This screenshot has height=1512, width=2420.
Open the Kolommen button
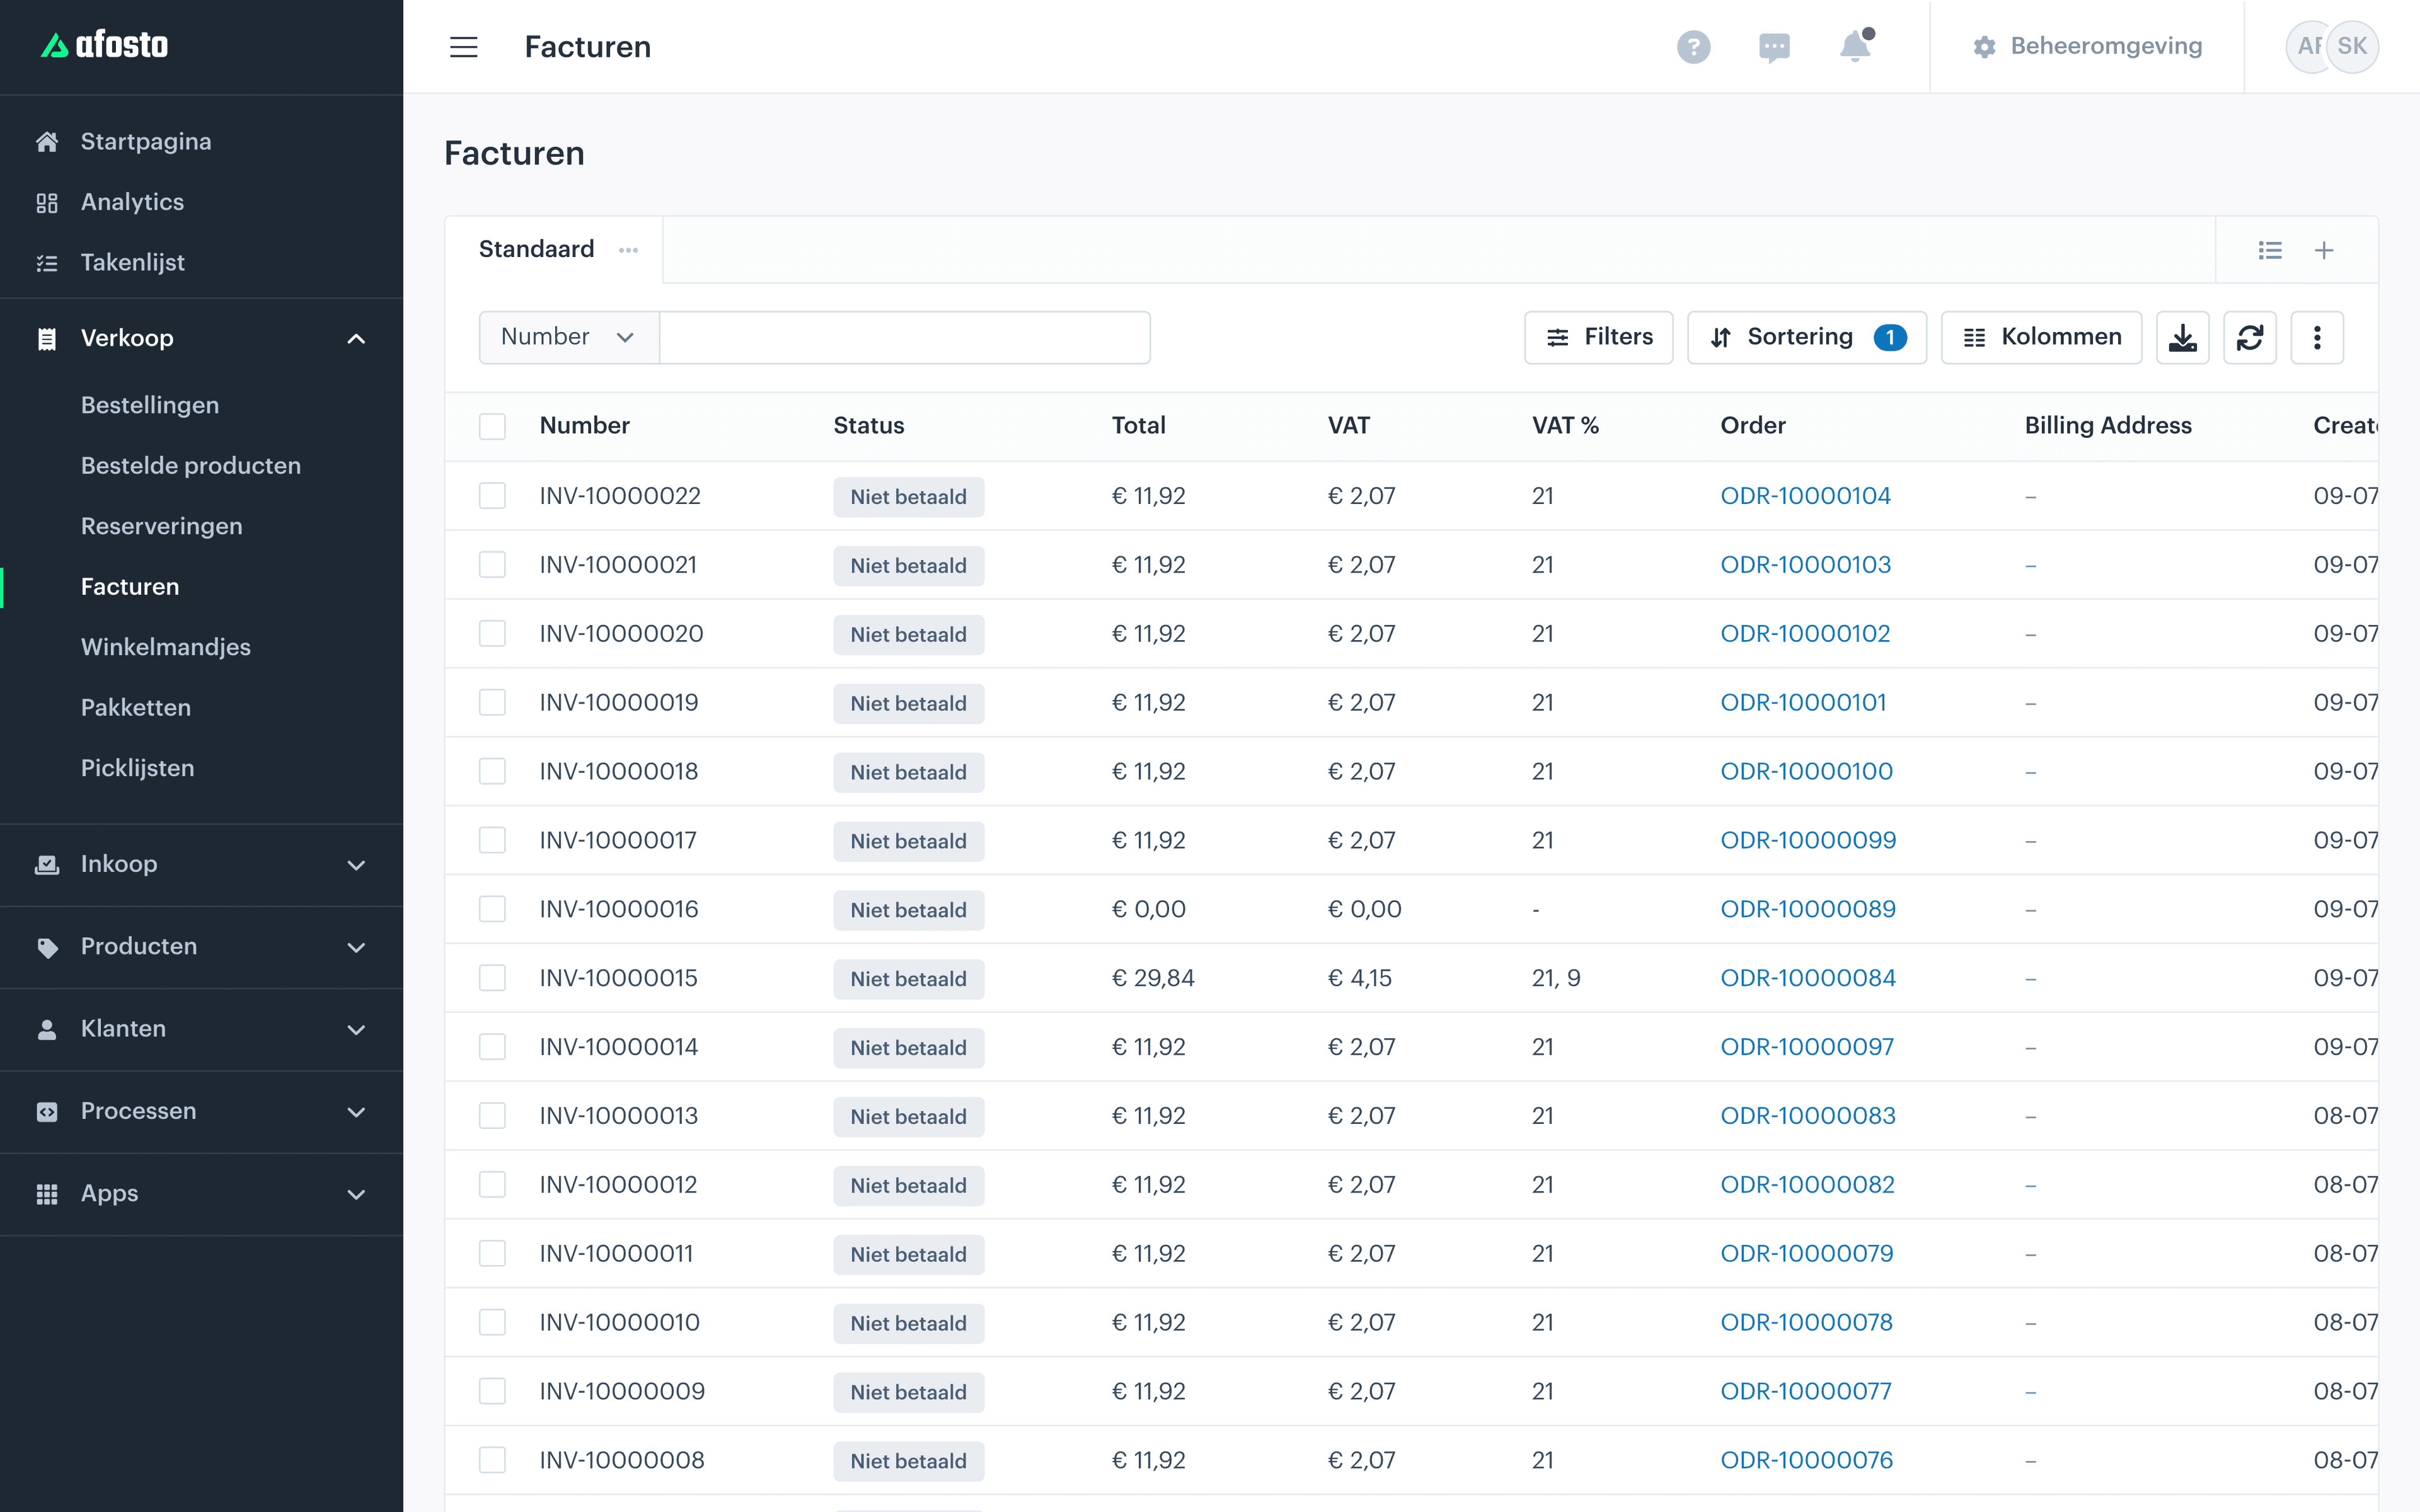click(2041, 338)
